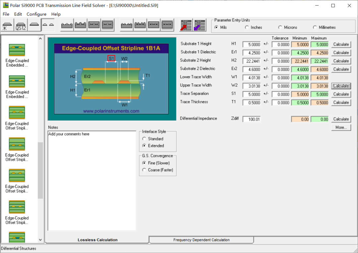This screenshot has height=253, width=358.
Task: Select the Millimetres units radio button
Action: coord(315,27)
